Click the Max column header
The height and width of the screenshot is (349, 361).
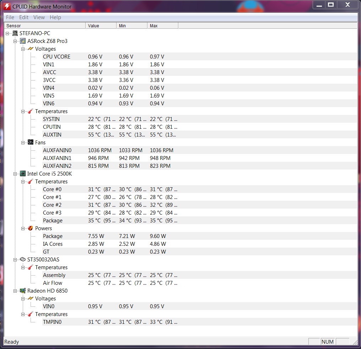(x=163, y=26)
